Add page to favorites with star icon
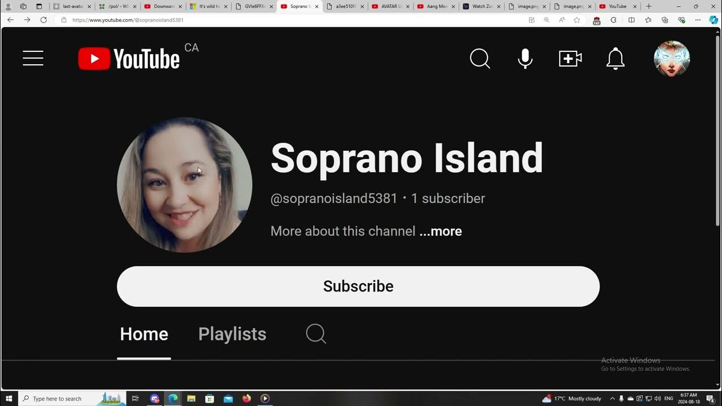Viewport: 722px width, 406px height. click(x=576, y=20)
